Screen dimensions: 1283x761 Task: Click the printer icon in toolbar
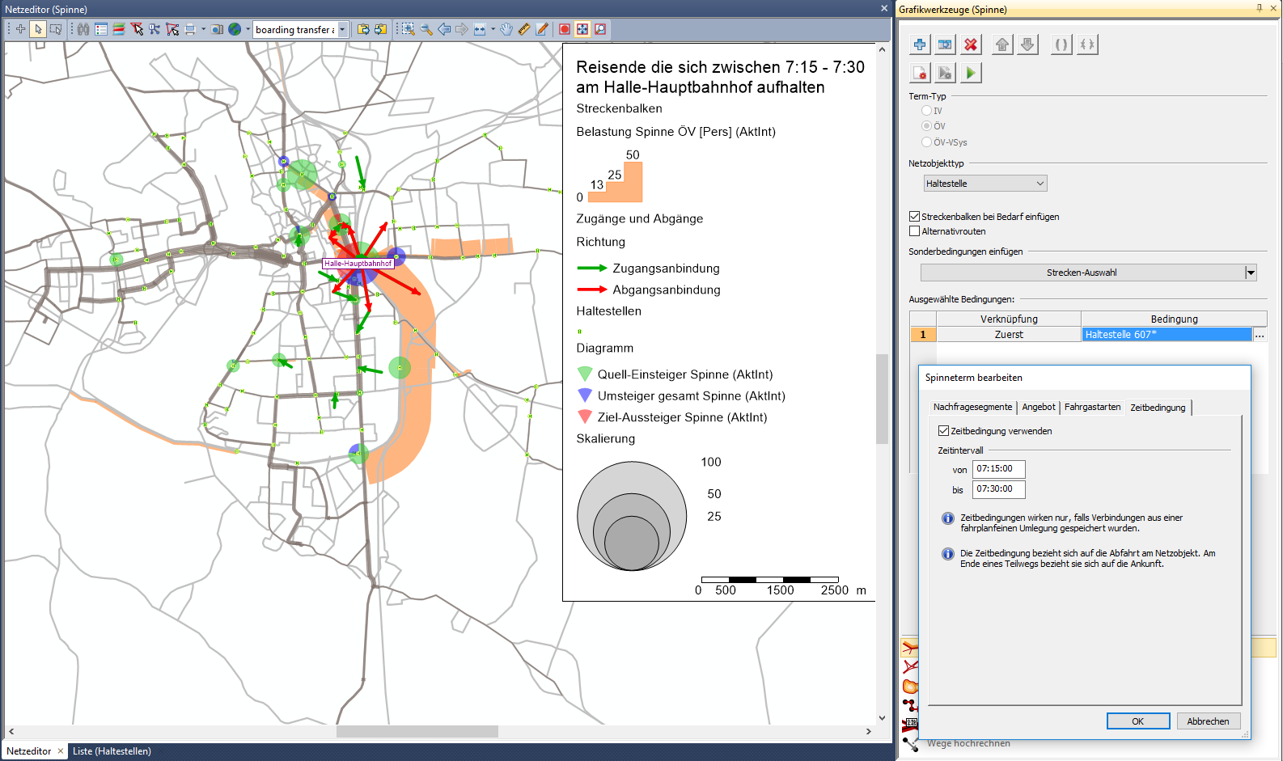point(190,29)
